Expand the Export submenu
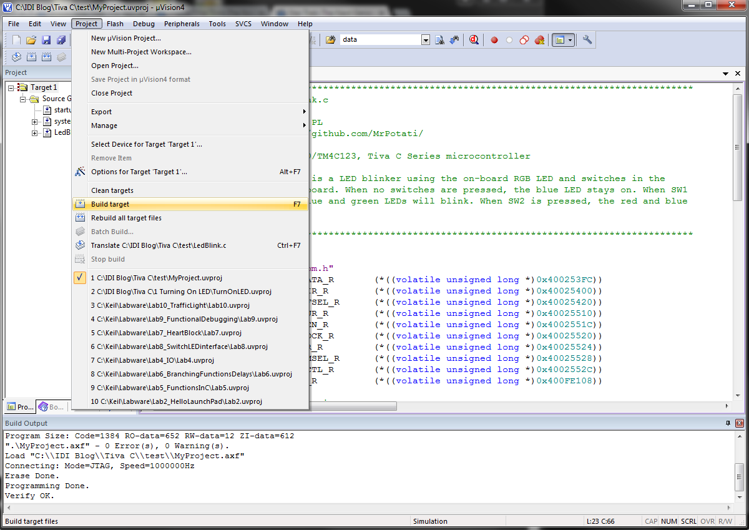Image resolution: width=749 pixels, height=530 pixels. click(190, 112)
